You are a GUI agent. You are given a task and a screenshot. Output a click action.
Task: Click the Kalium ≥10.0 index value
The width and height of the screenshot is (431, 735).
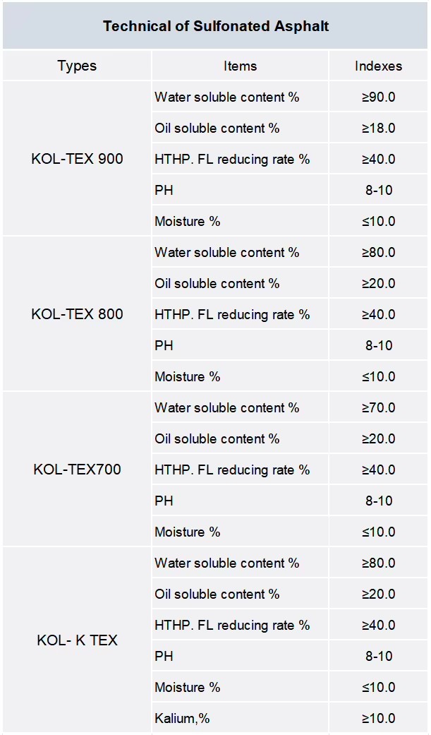(378, 717)
